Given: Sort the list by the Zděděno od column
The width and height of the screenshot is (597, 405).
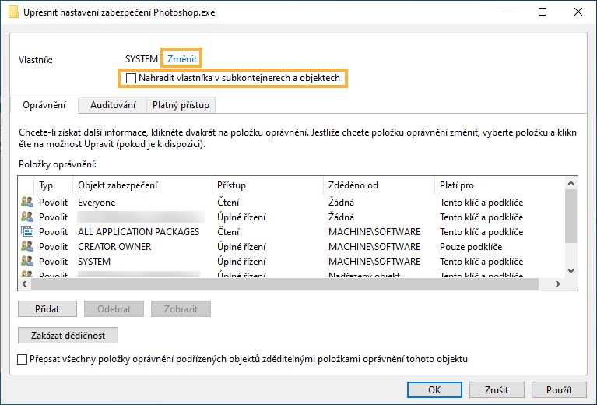Looking at the screenshot, I should coord(378,185).
